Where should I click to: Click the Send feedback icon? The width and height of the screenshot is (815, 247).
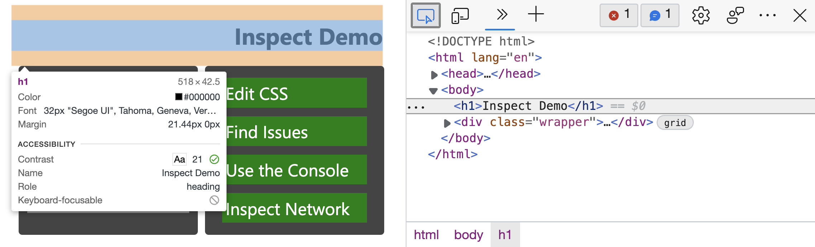tap(735, 15)
